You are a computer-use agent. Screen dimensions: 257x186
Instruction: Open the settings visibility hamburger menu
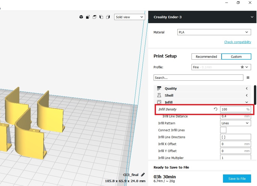pyautogui.click(x=248, y=77)
